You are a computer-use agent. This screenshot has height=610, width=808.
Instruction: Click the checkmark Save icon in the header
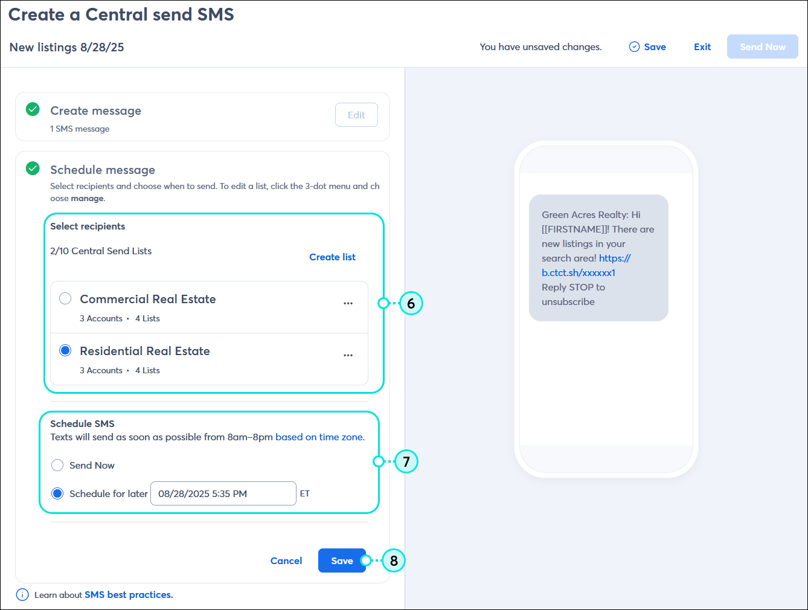[x=634, y=46]
